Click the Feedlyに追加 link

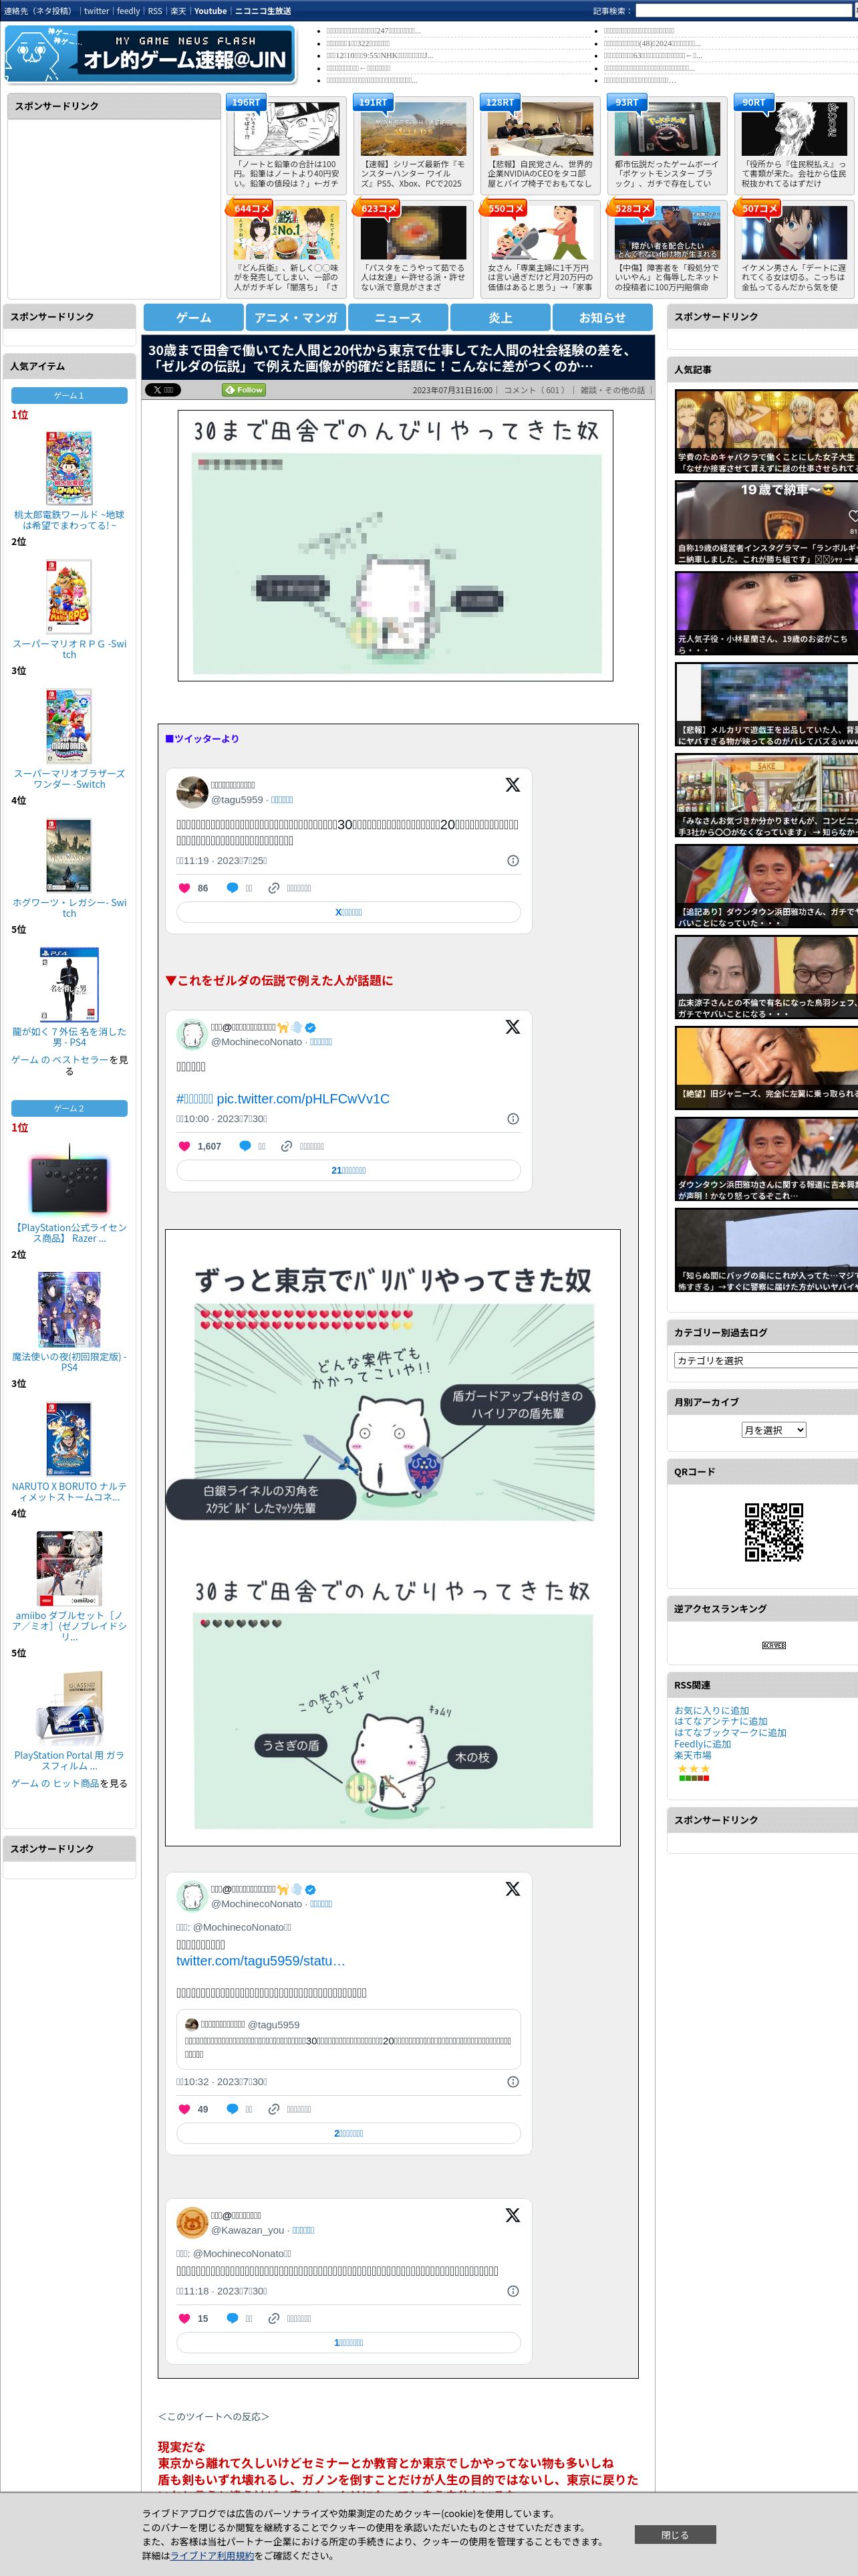(x=702, y=1744)
